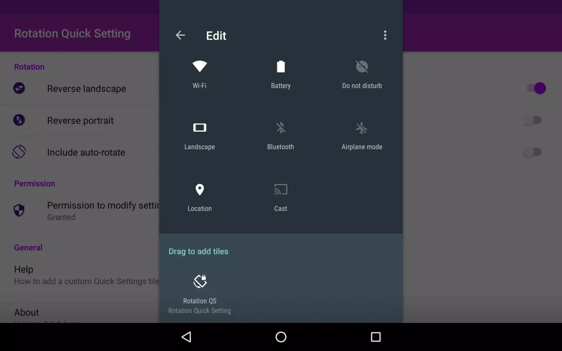
Task: Tap the Edit title text
Action: pyautogui.click(x=216, y=35)
